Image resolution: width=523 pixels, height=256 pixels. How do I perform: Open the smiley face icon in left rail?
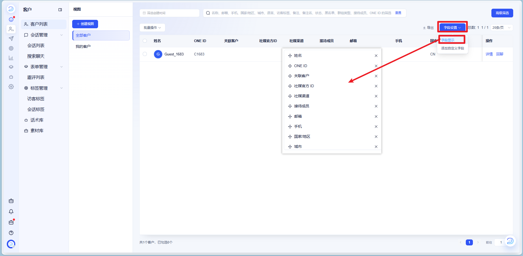pyautogui.click(x=11, y=19)
